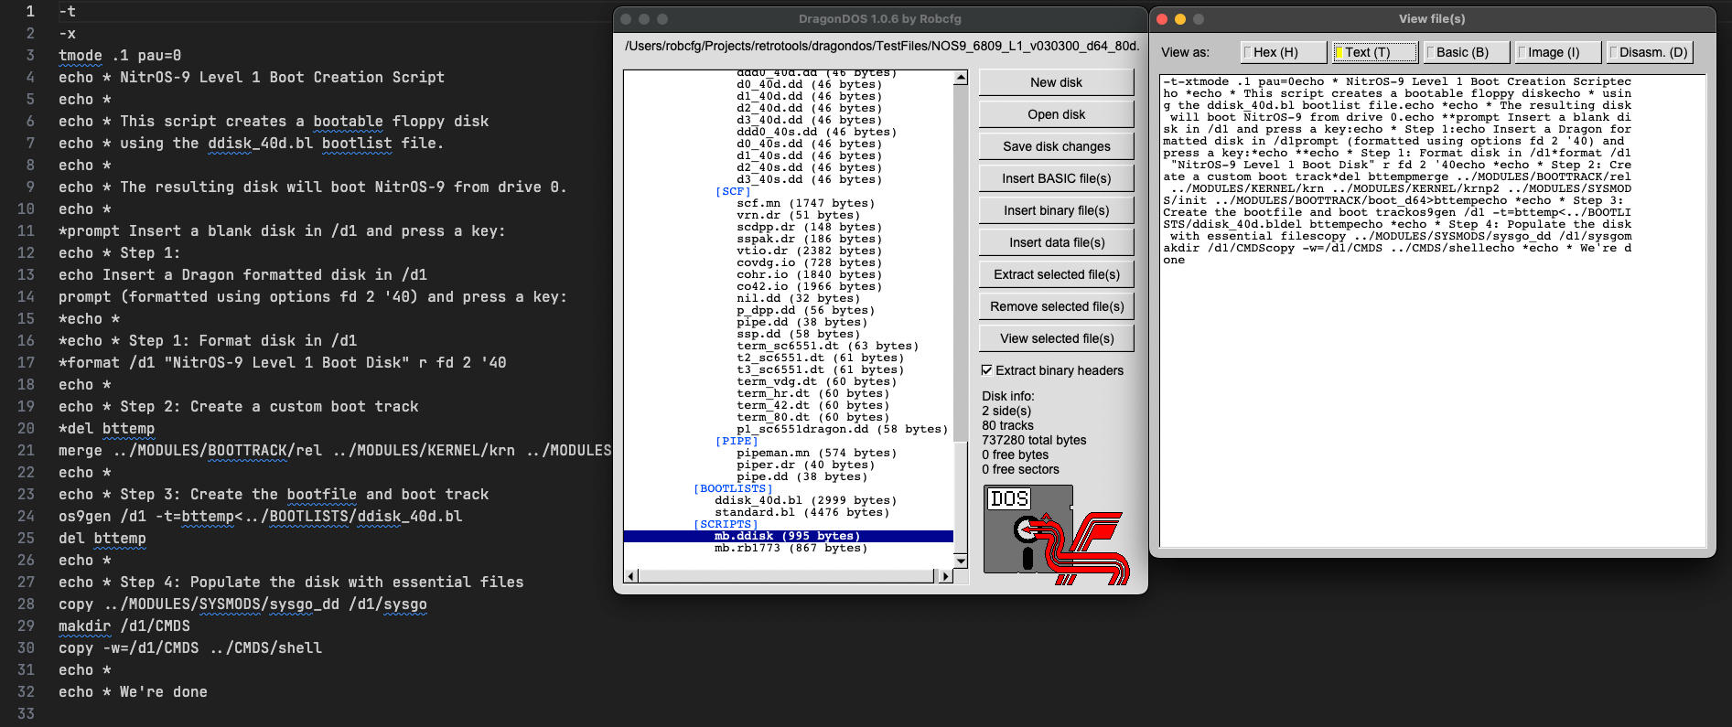This screenshot has height=727, width=1732.
Task: Toggle the Extract binary headers checkbox
Action: [987, 370]
